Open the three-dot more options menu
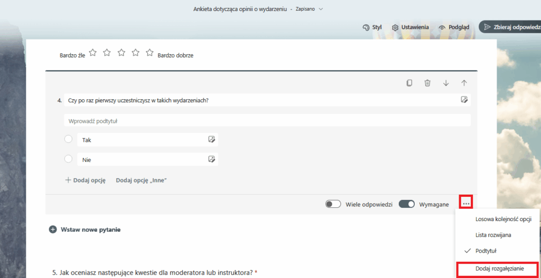This screenshot has height=278, width=541. coord(465,203)
